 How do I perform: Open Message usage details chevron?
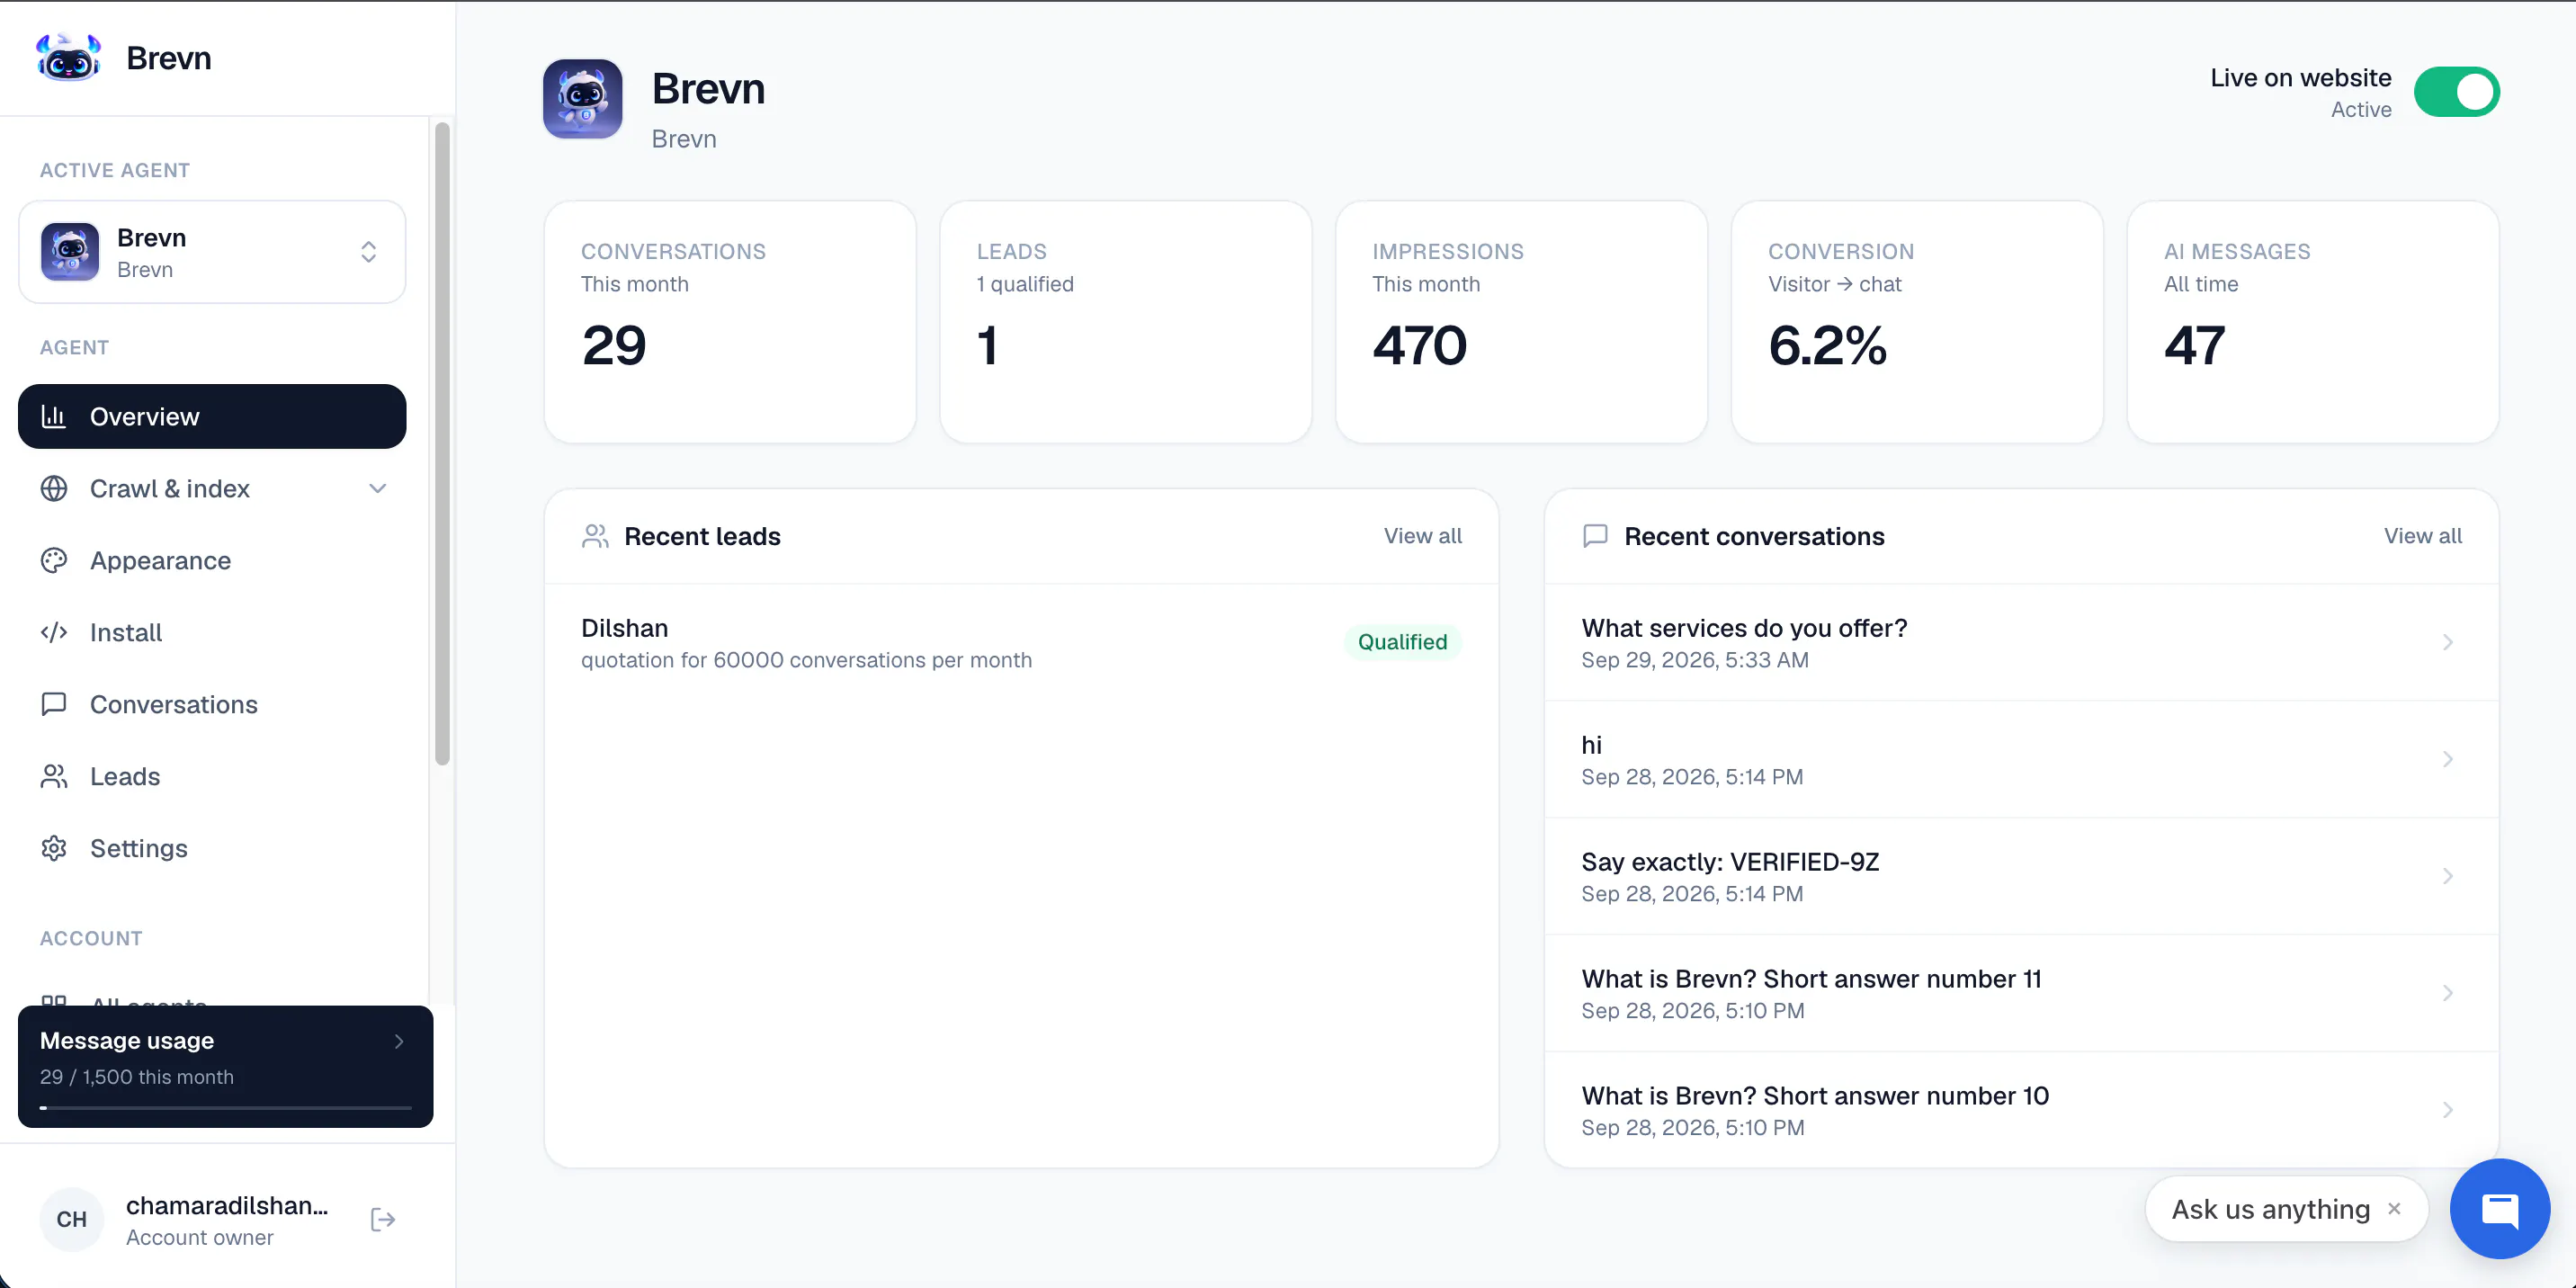[399, 1041]
